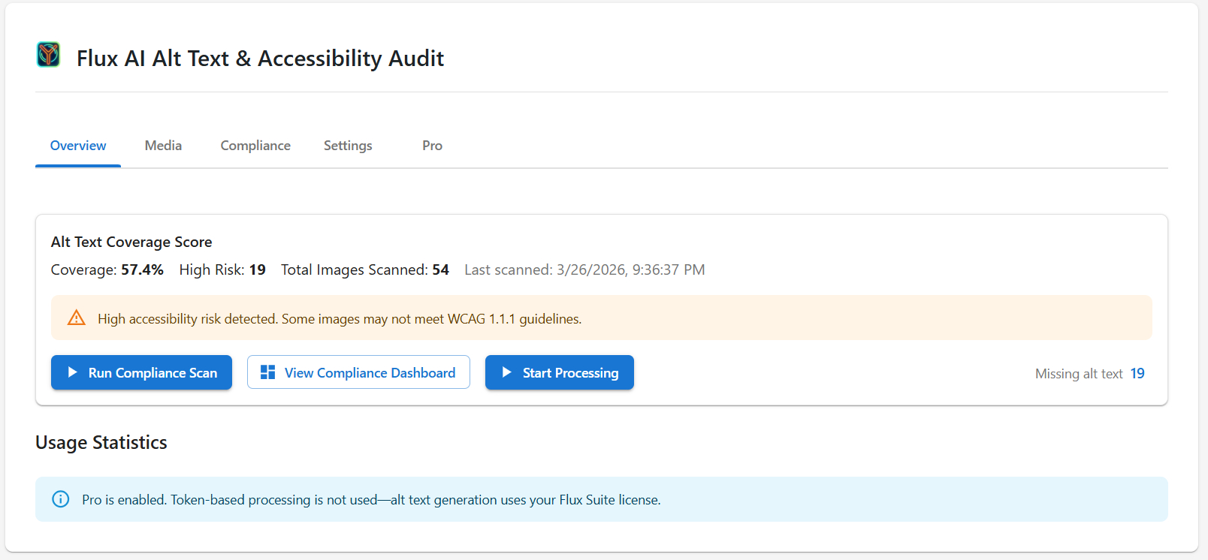This screenshot has width=1208, height=560.
Task: Select the Pro tab
Action: click(432, 146)
